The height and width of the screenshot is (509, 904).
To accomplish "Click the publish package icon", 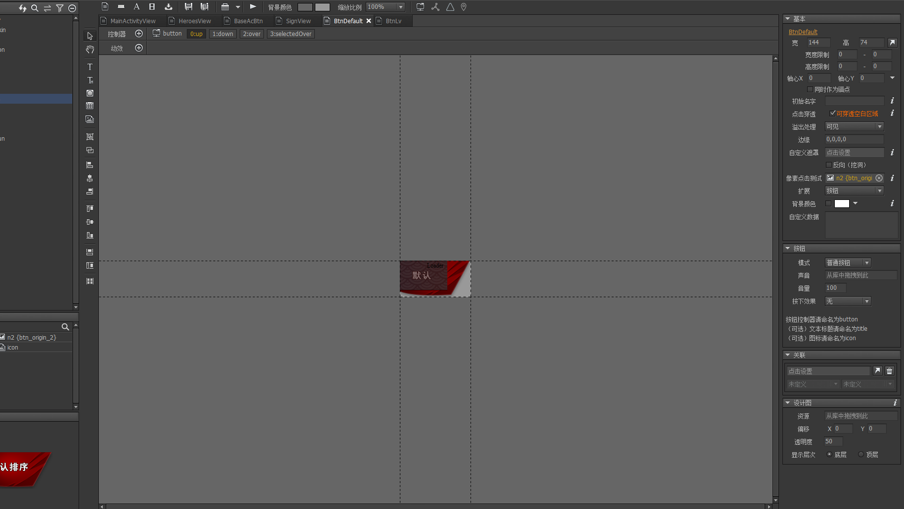I will click(225, 7).
